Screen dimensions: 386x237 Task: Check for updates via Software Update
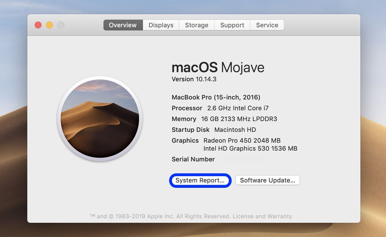coord(267,180)
